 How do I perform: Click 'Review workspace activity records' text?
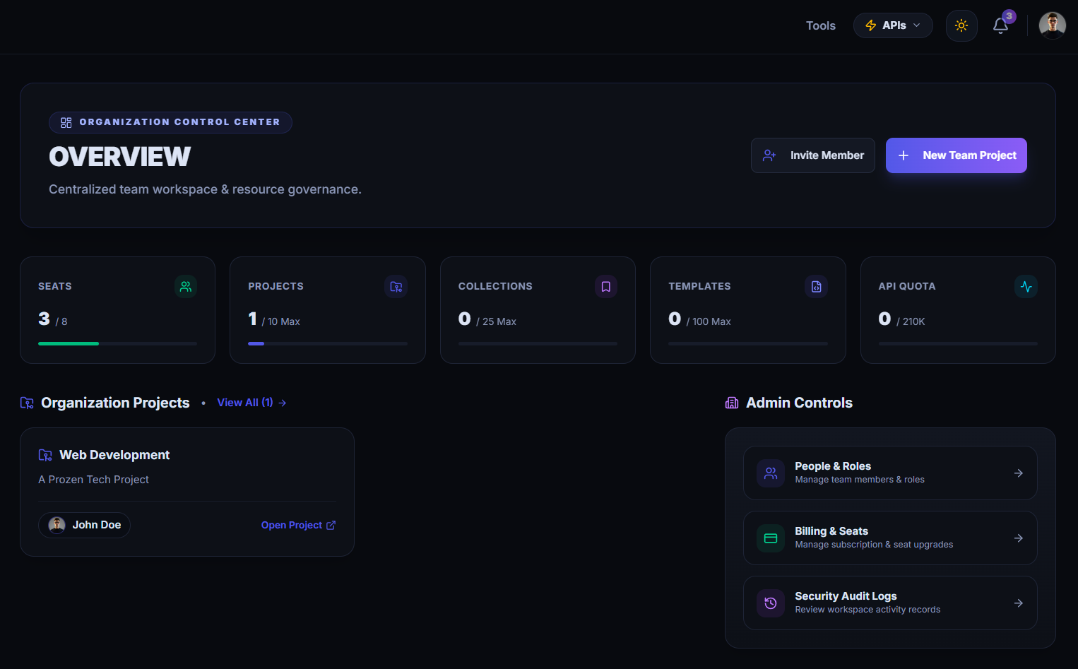tap(867, 610)
